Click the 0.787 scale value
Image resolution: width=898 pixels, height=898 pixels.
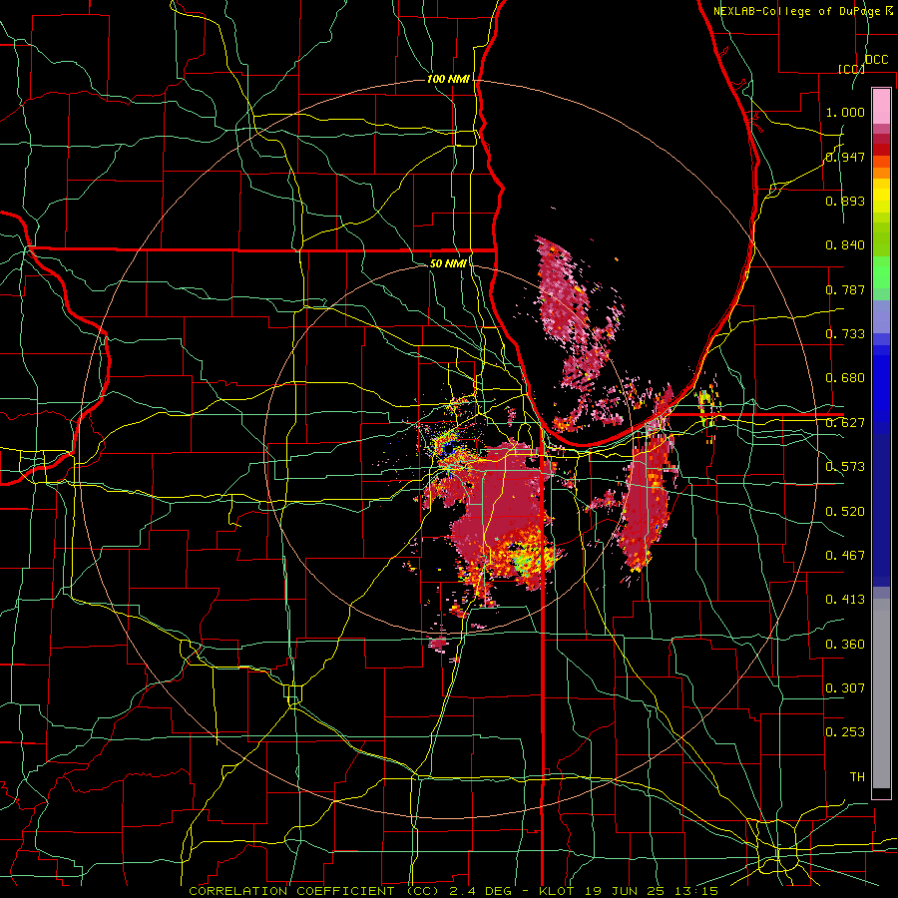point(845,289)
